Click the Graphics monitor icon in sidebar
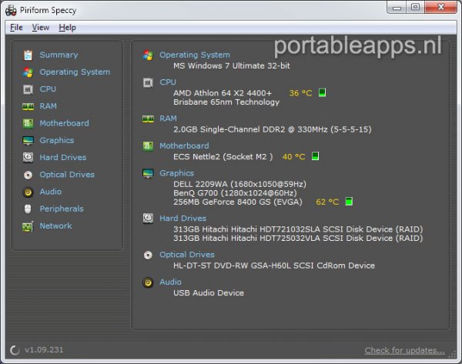 (28, 141)
